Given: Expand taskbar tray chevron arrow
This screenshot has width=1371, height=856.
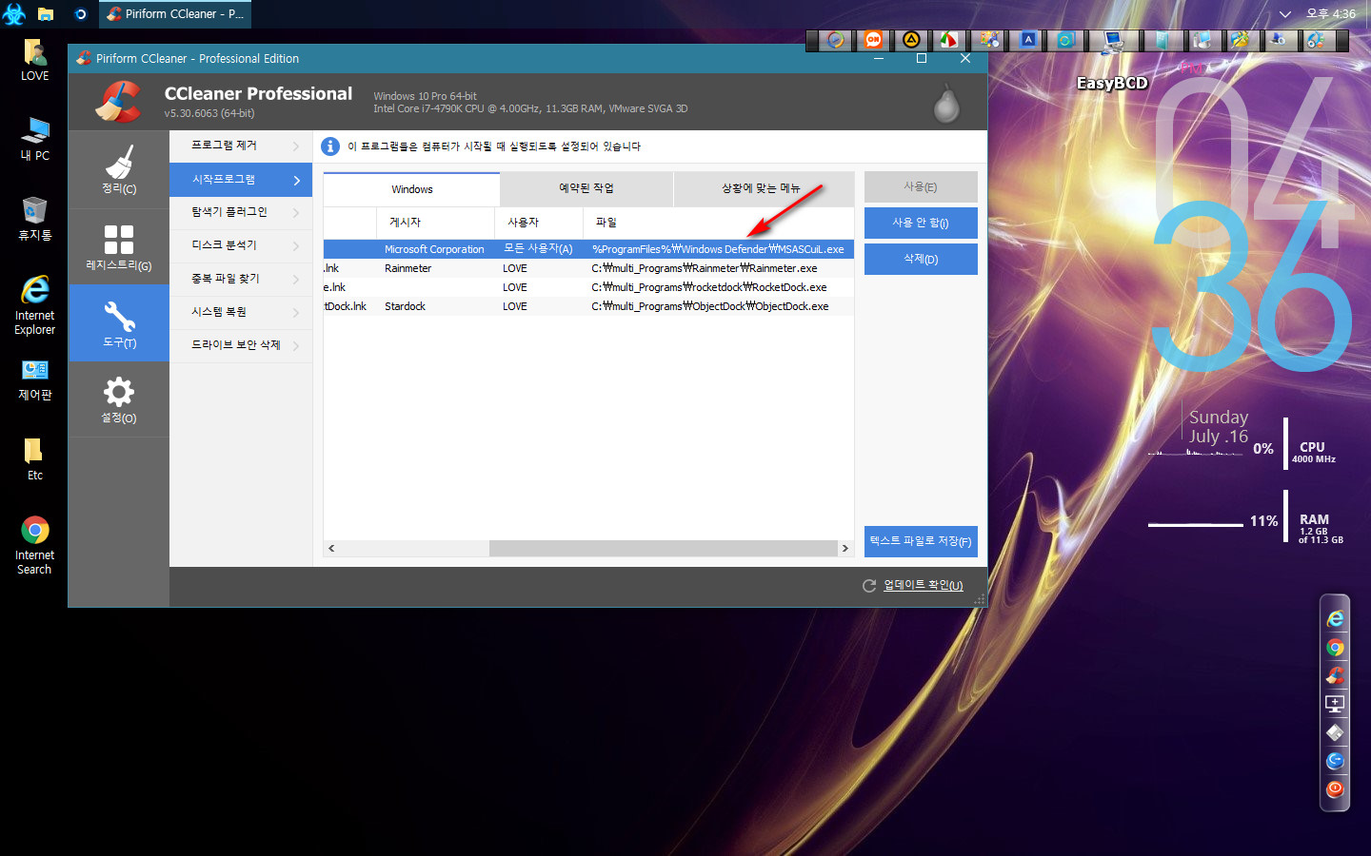Looking at the screenshot, I should [1284, 14].
